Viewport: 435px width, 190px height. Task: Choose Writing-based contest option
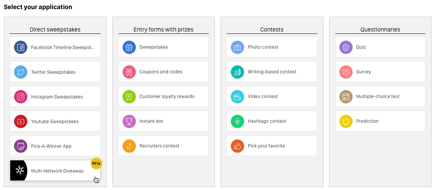272,72
